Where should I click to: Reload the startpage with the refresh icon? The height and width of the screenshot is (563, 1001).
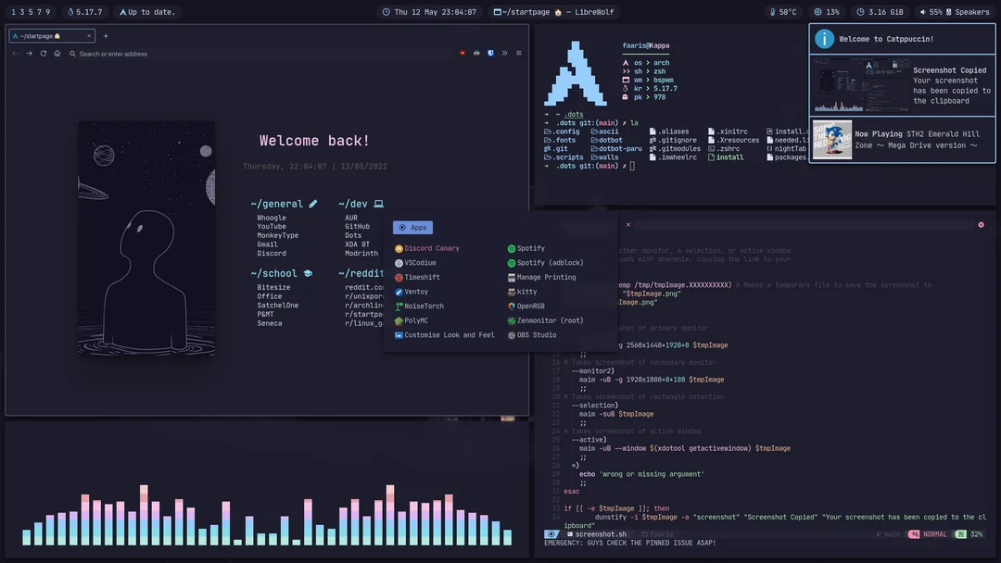[42, 53]
